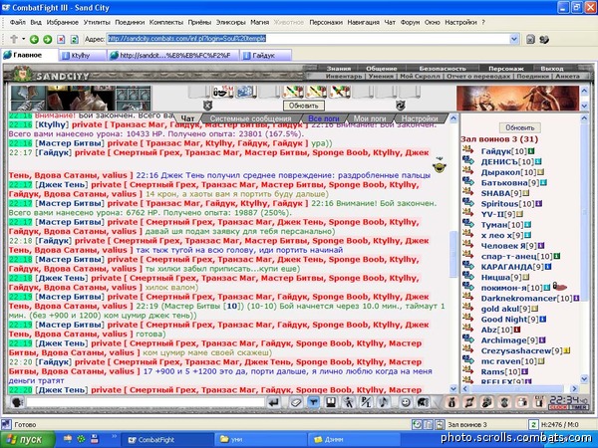
Task: Click the green back navigation arrow
Action: pyautogui.click(x=34, y=39)
